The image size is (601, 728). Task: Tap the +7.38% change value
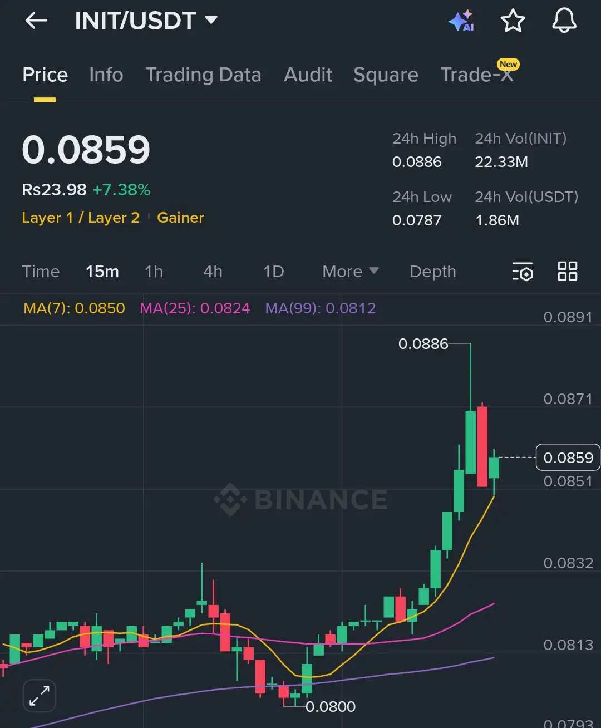(x=121, y=190)
